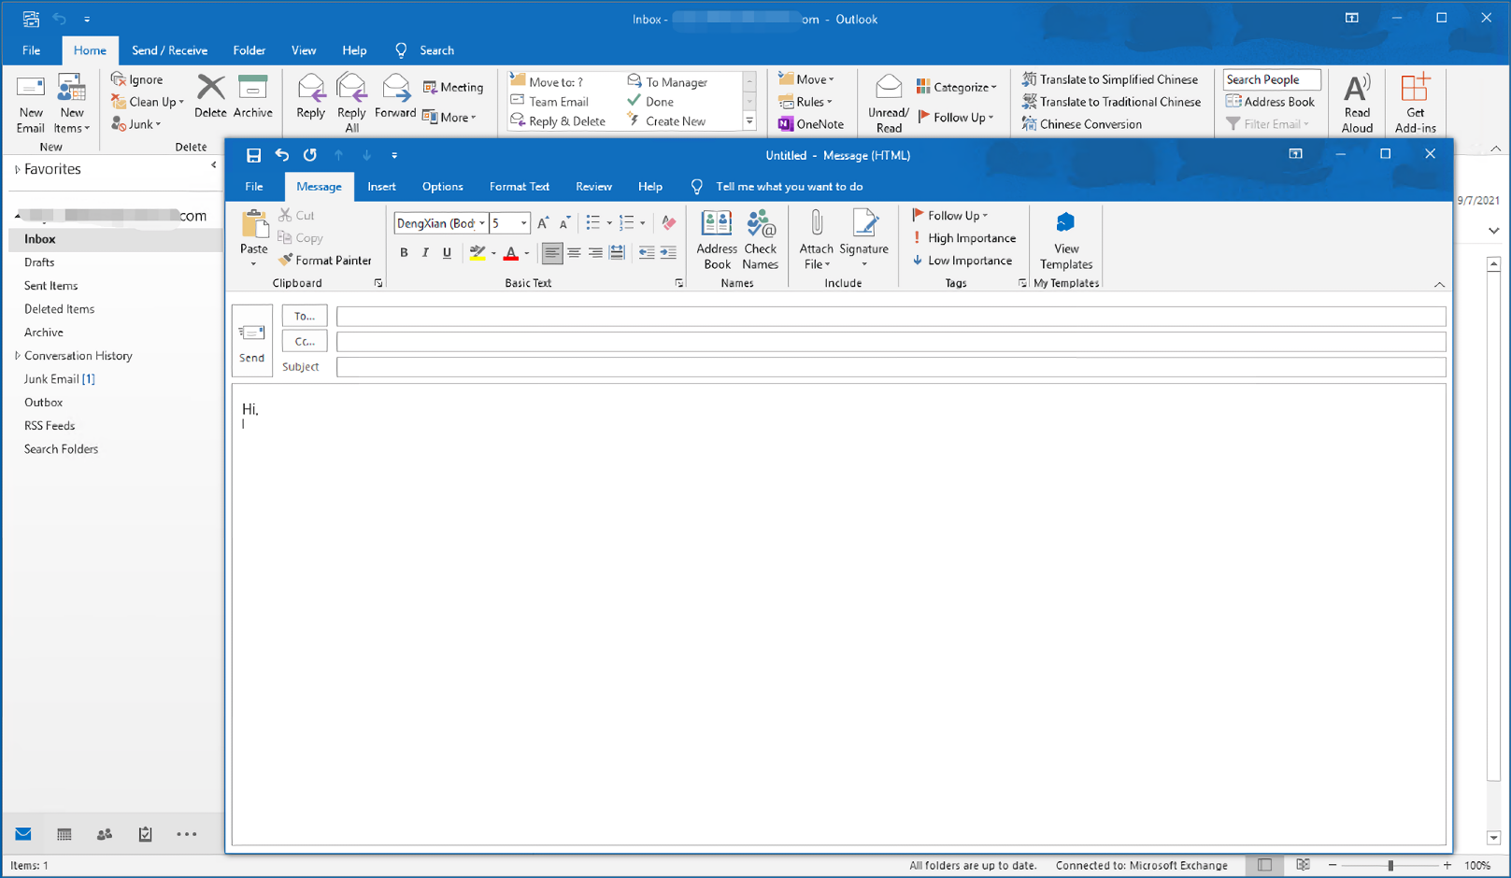Toggle Italic formatting
This screenshot has height=878, width=1511.
point(425,253)
